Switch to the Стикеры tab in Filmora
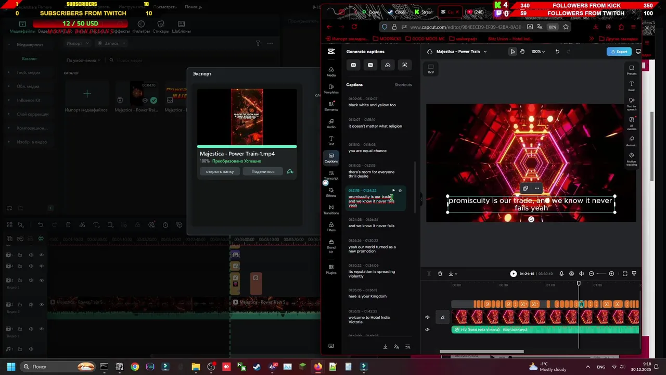 tap(161, 27)
